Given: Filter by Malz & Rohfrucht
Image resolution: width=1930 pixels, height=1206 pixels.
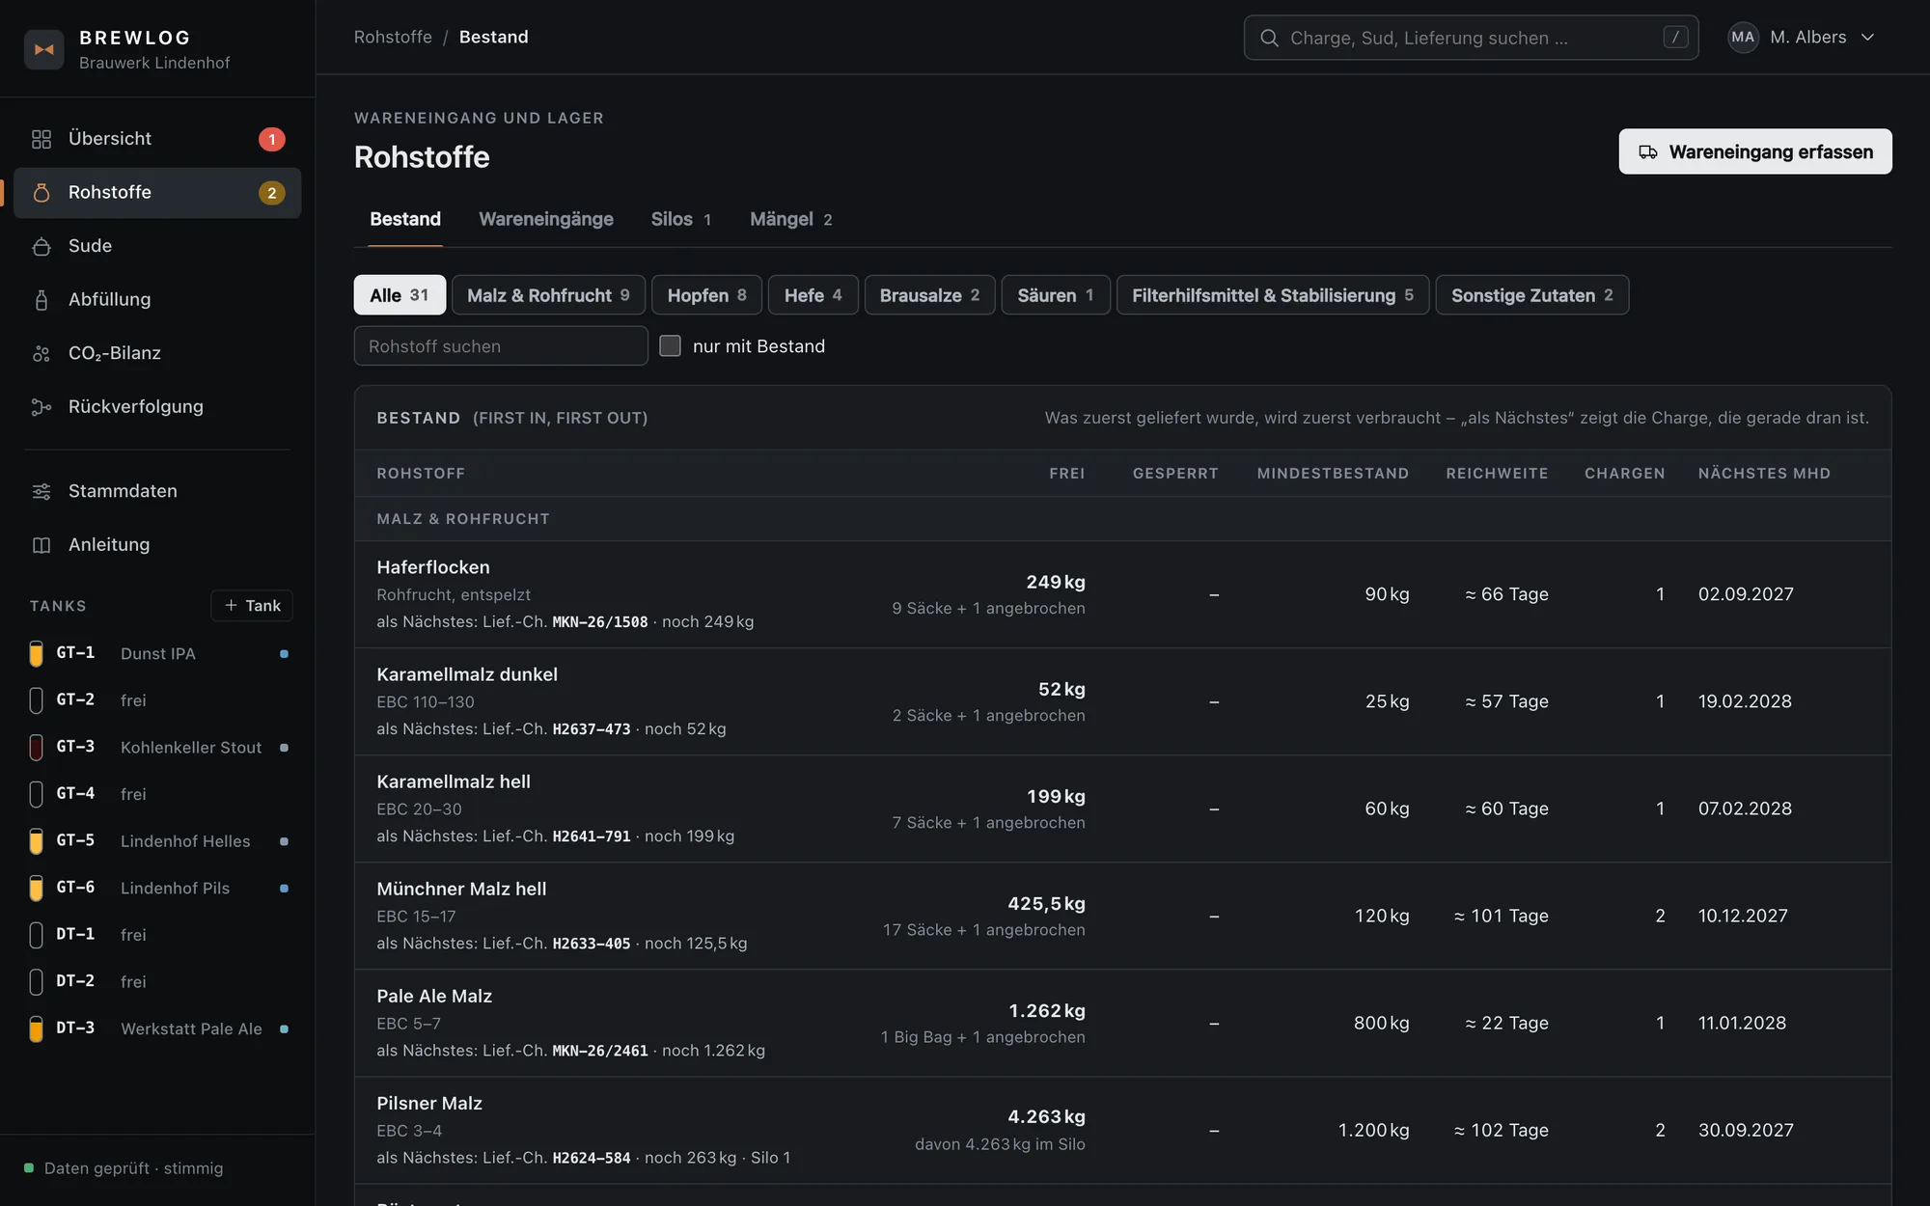Looking at the screenshot, I should click(548, 295).
